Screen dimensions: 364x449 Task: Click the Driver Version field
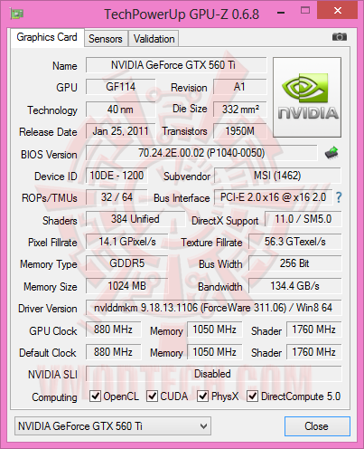point(213,308)
